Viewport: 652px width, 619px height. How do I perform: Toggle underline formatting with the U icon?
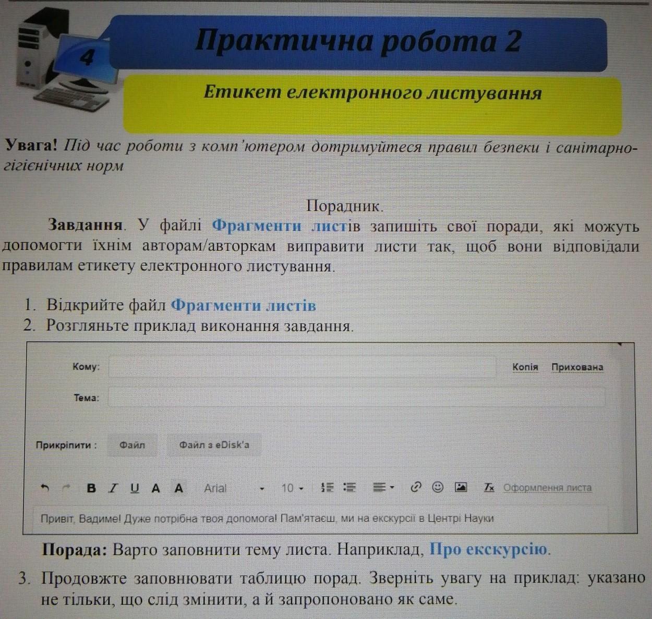coord(135,488)
